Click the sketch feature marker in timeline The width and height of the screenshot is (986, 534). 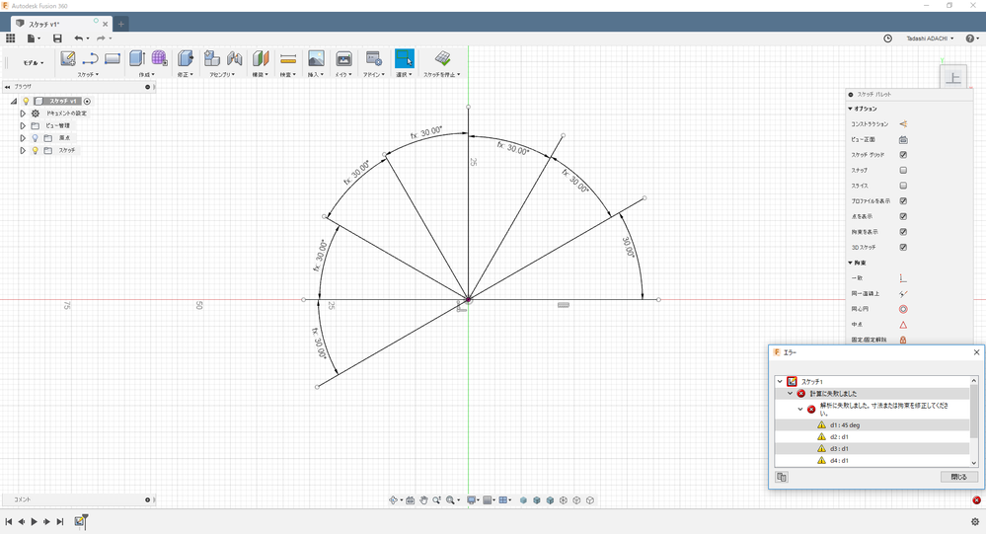click(x=80, y=521)
